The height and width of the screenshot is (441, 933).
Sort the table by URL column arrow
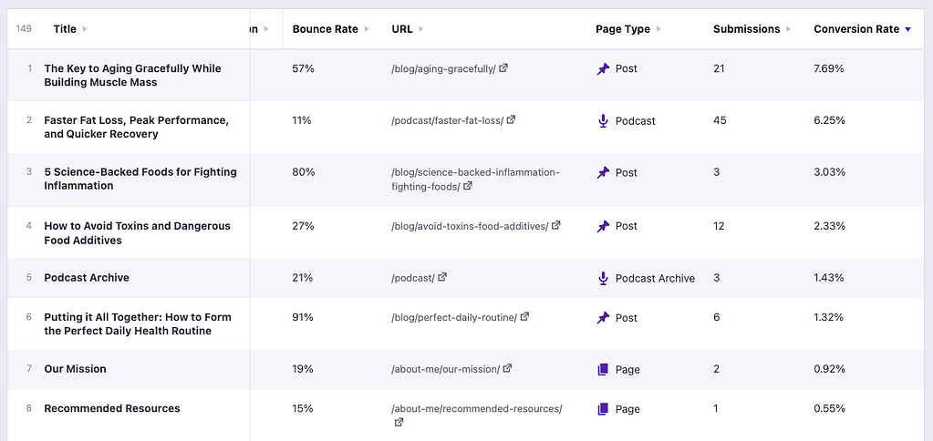pyautogui.click(x=421, y=29)
